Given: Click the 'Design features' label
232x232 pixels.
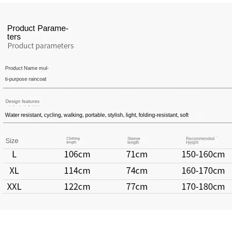Looking at the screenshot, I should tap(23, 101).
